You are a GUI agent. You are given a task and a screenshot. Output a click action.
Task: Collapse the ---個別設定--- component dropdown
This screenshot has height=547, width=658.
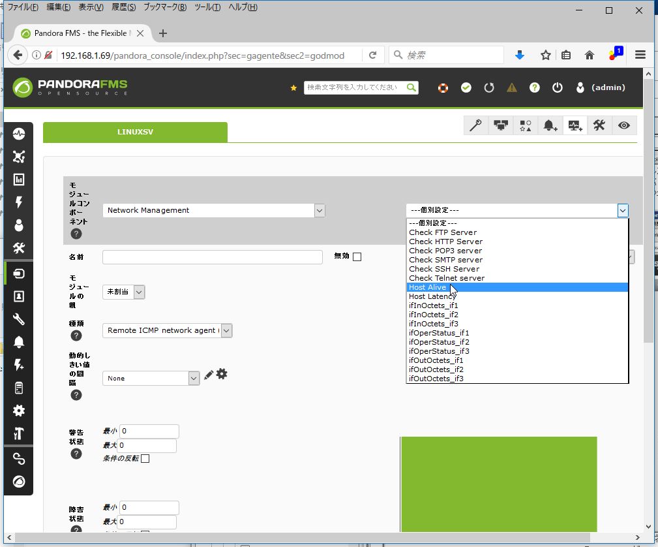[x=517, y=210]
